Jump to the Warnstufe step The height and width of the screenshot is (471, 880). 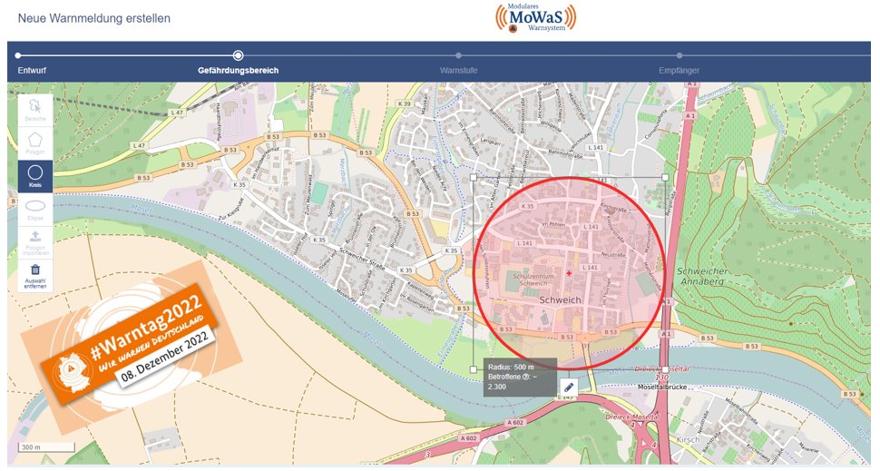(458, 70)
